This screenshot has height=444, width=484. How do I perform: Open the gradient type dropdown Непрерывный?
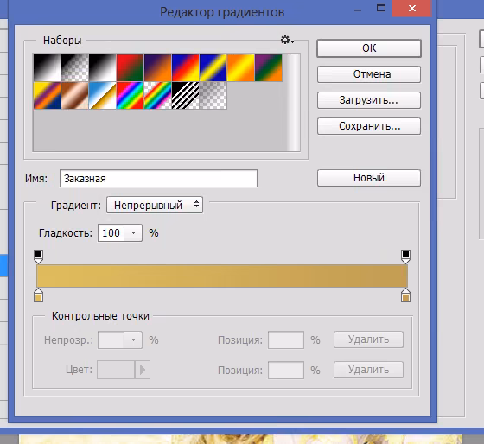coord(155,205)
